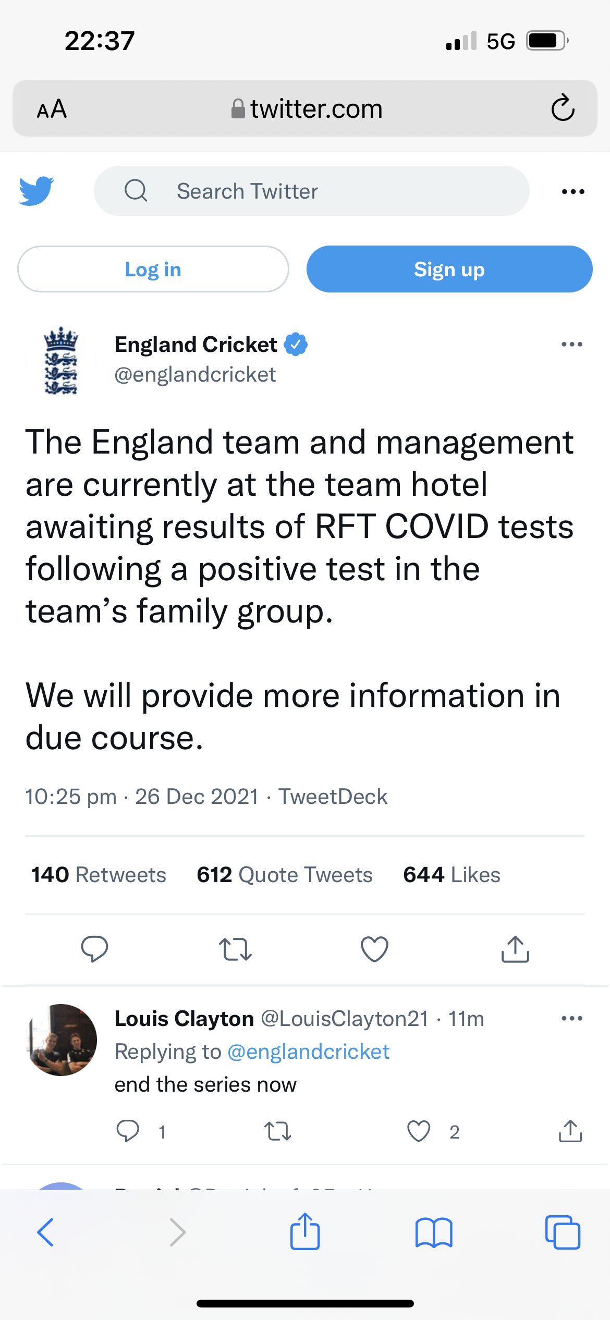
Task: Open more options on England Cricket tweet
Action: 572,344
